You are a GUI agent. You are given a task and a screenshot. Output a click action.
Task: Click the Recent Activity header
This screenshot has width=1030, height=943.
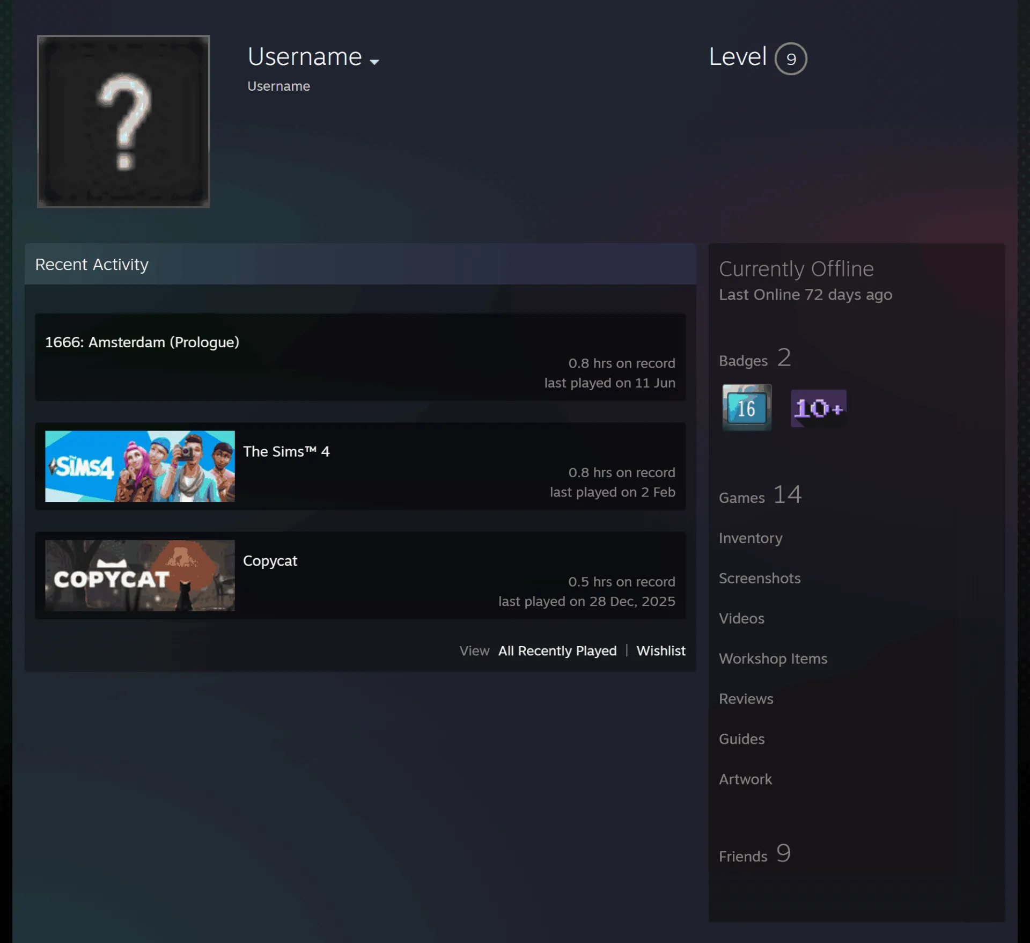pyautogui.click(x=360, y=264)
